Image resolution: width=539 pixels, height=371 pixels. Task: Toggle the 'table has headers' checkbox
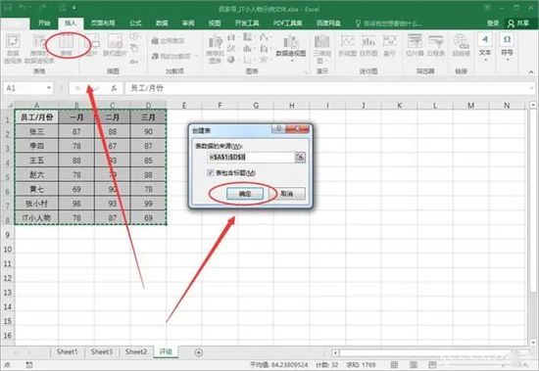point(211,173)
